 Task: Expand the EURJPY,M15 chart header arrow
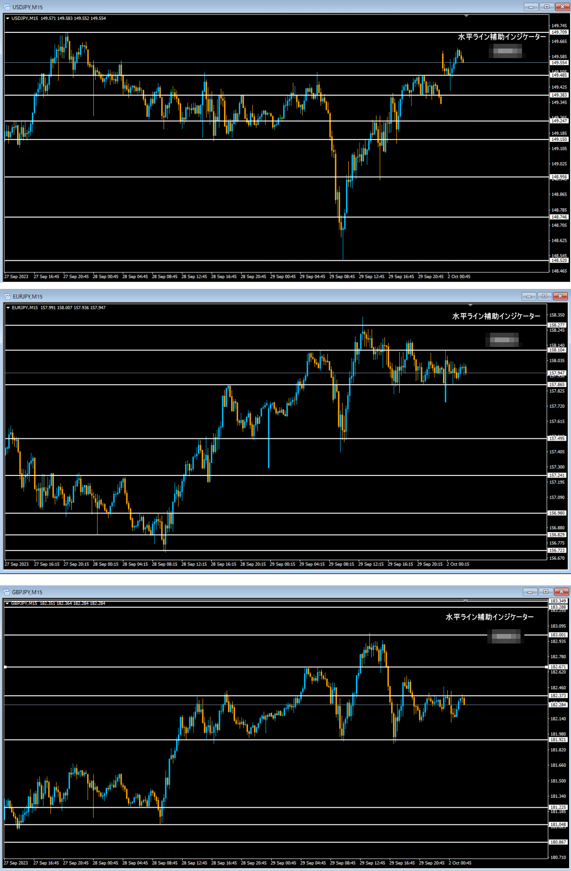[8, 308]
